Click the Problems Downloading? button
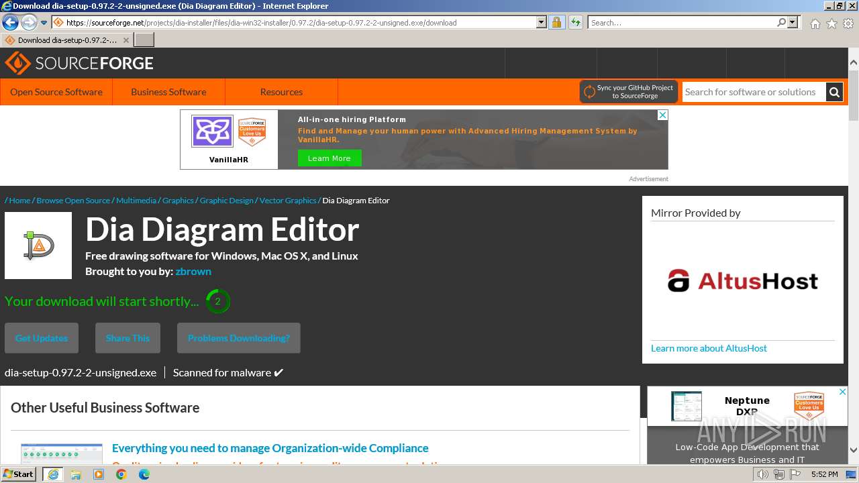859x483 pixels. tap(239, 338)
